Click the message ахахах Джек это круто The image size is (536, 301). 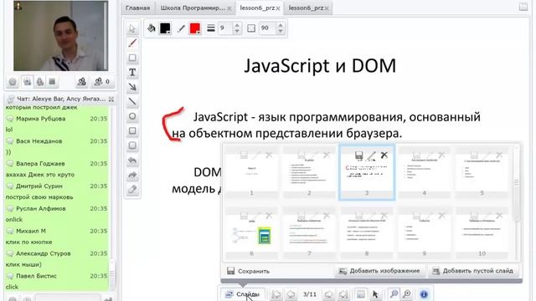39,175
